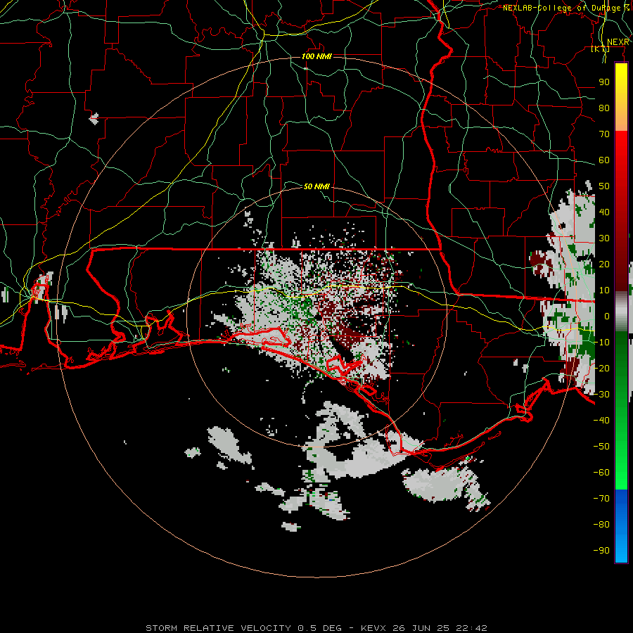Click the -40 value on the color scale

tap(601, 421)
